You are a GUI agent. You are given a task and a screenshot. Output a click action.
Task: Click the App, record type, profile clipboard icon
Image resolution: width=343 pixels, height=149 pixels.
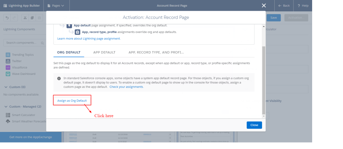(77, 32)
